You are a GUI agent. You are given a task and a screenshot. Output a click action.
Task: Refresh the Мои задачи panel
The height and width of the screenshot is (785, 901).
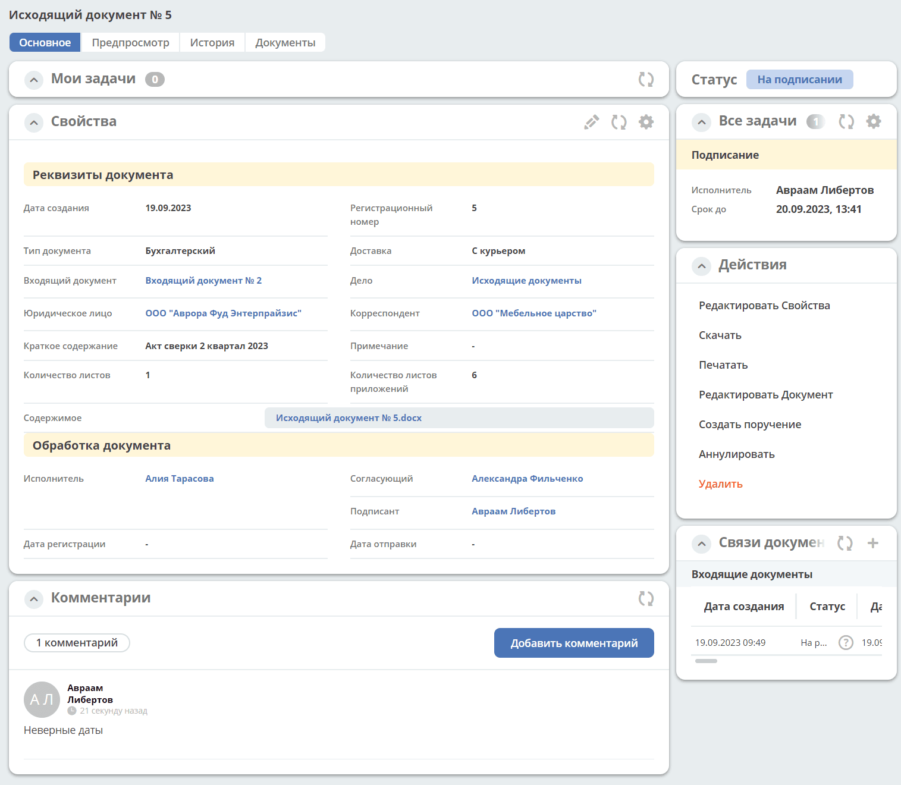tap(646, 79)
